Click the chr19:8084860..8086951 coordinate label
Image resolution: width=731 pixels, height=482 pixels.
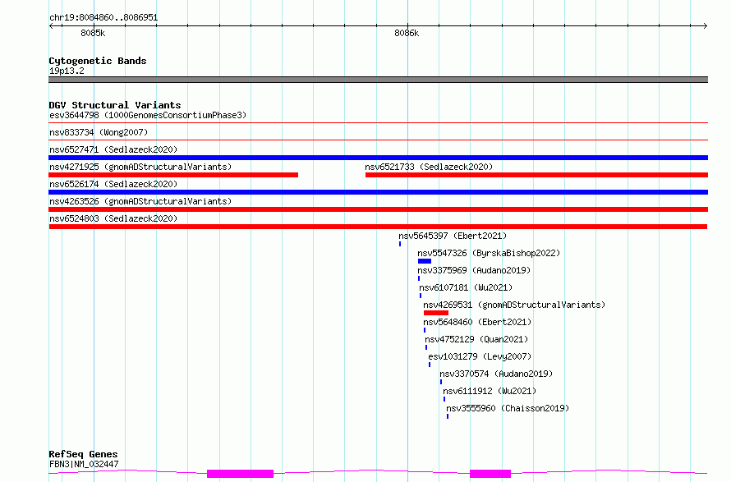[x=103, y=18]
